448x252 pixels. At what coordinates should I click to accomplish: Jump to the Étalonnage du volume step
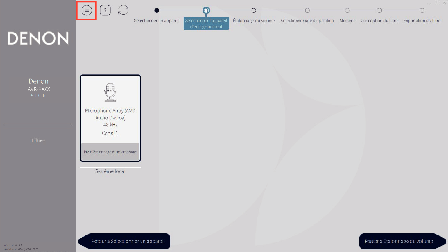click(254, 10)
